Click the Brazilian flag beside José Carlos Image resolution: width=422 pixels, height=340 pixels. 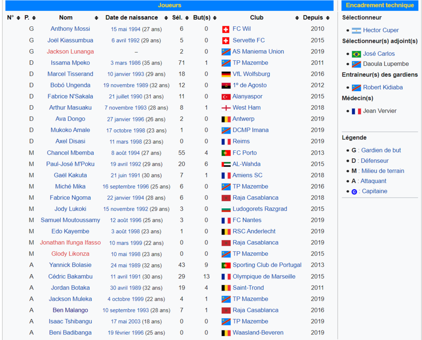(356, 54)
